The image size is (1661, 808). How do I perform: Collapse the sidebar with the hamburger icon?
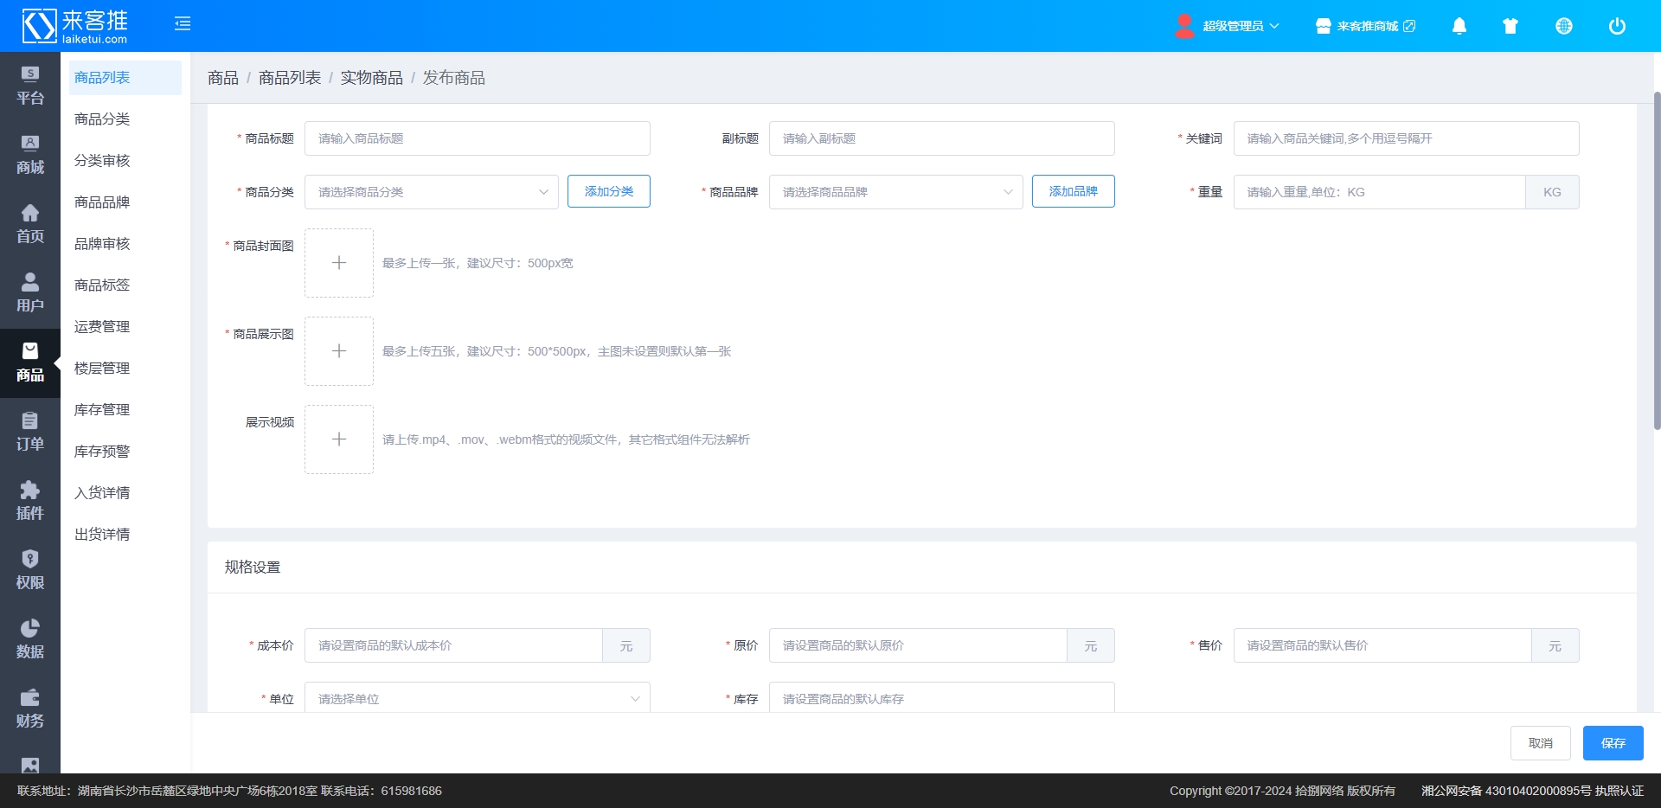(183, 24)
